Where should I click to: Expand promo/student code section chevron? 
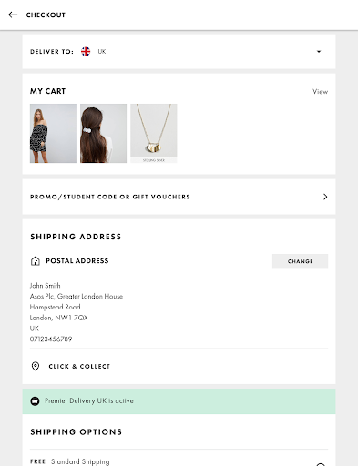325,197
